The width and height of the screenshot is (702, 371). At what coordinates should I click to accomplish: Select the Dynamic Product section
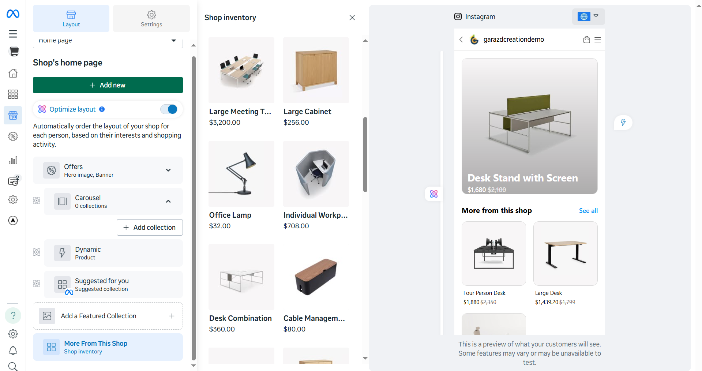point(113,253)
